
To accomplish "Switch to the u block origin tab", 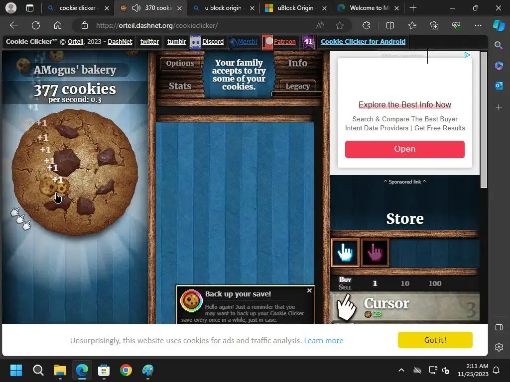I will [x=223, y=8].
